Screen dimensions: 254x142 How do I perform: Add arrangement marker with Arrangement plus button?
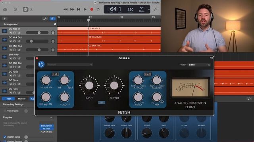click(x=55, y=24)
